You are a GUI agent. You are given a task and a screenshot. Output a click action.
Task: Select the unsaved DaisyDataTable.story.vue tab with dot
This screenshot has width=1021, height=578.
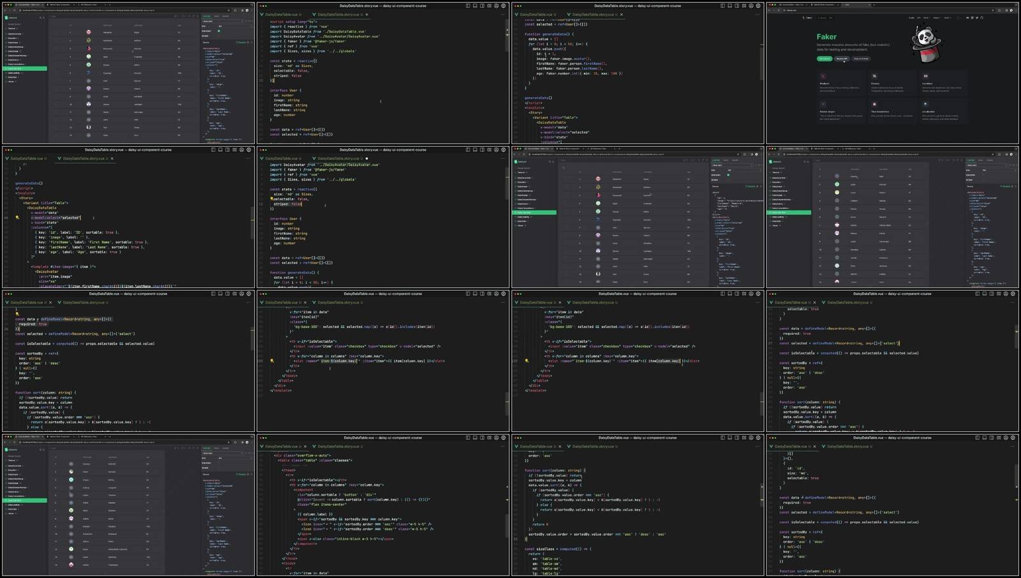pos(340,158)
